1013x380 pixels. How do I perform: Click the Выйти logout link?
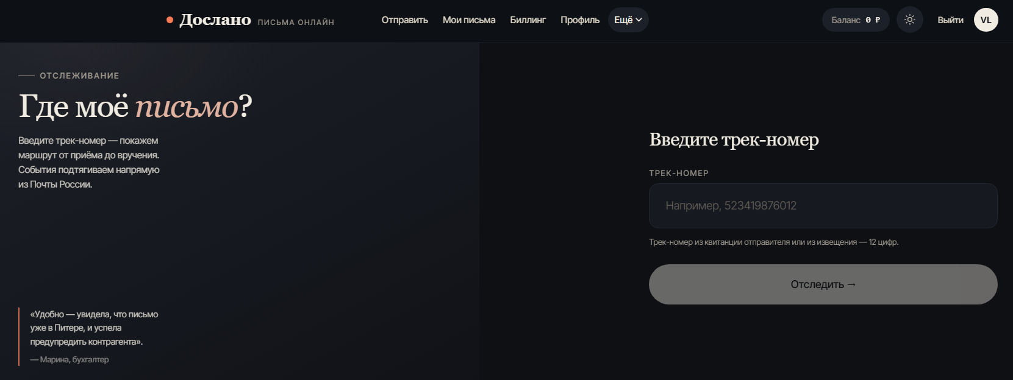[x=950, y=20]
